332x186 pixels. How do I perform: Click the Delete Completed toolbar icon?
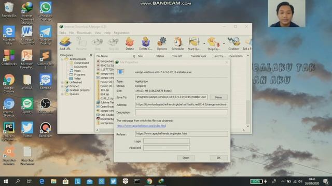pos(146,43)
